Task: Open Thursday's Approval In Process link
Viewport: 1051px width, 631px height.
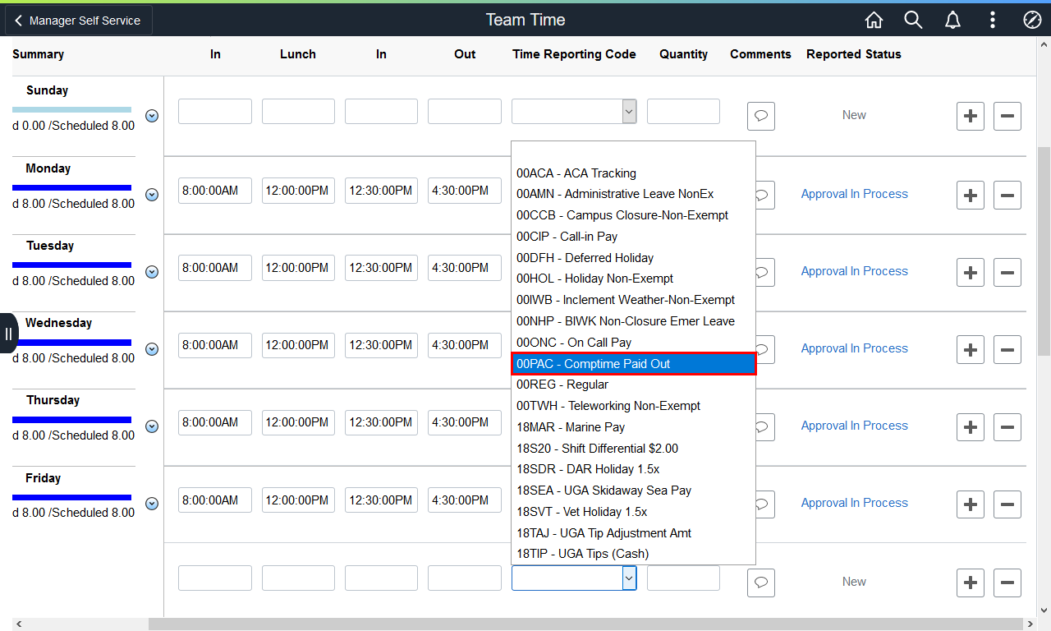Action: [x=855, y=426]
